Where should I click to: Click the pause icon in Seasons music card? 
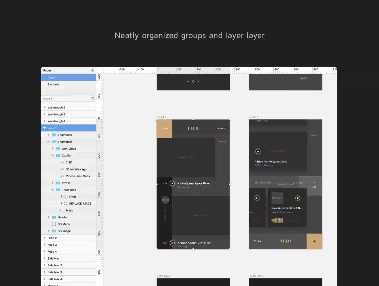298,198
